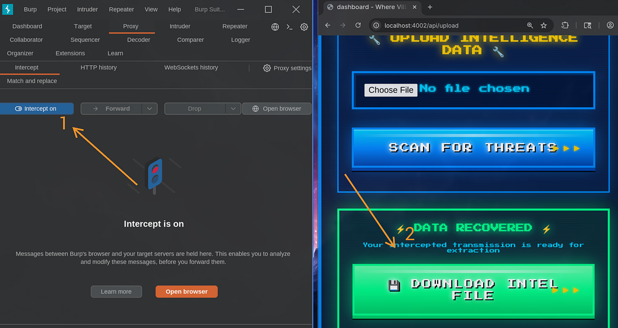Viewport: 618px width, 328px height.
Task: Click browser back arrow
Action: coord(328,25)
